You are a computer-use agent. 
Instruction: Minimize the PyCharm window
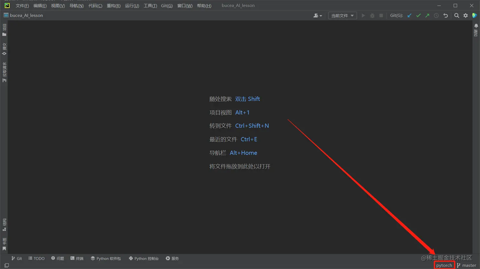(439, 5)
